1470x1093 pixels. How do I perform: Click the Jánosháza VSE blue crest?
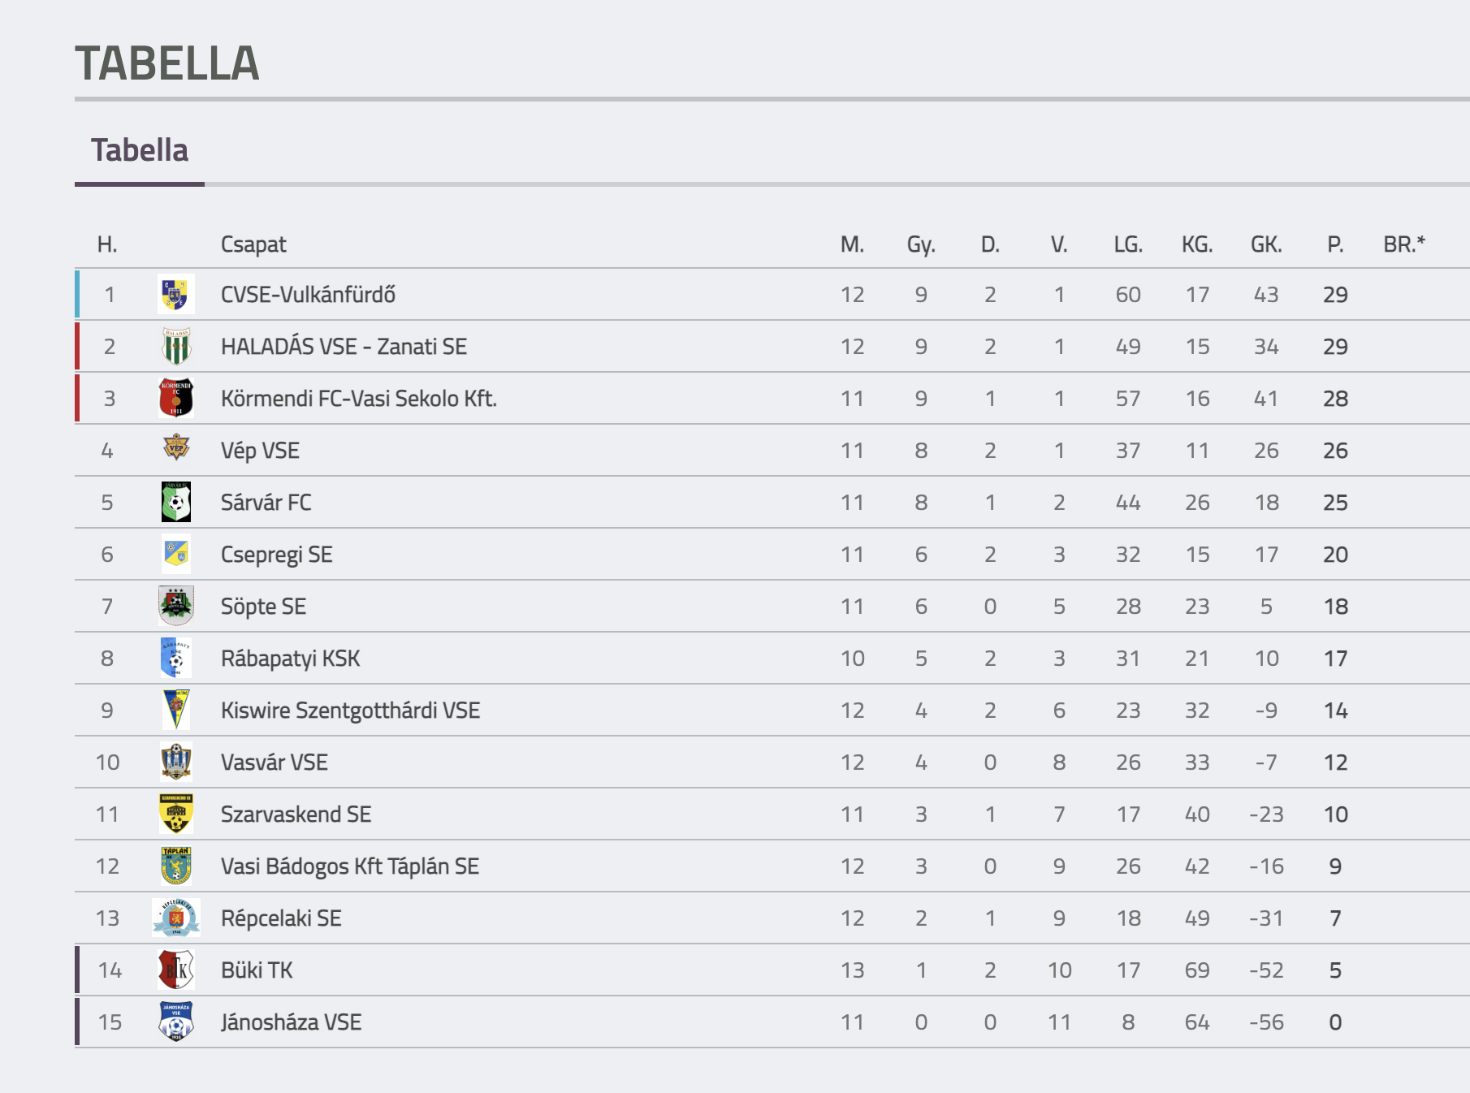click(176, 1022)
